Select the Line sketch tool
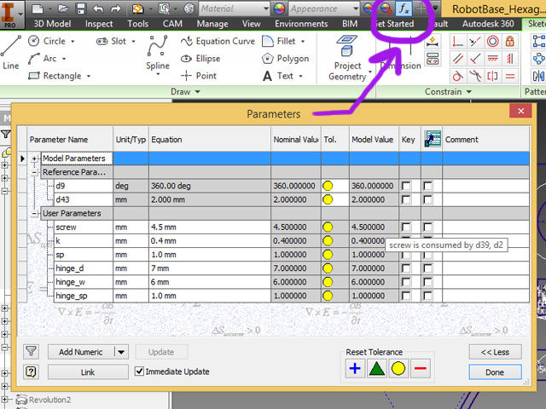This screenshot has height=409, width=546. point(11,52)
